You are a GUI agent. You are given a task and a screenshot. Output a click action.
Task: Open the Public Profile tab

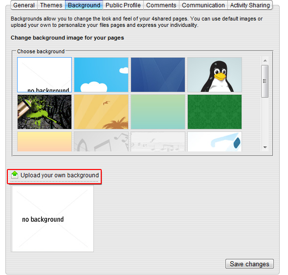coord(123,5)
